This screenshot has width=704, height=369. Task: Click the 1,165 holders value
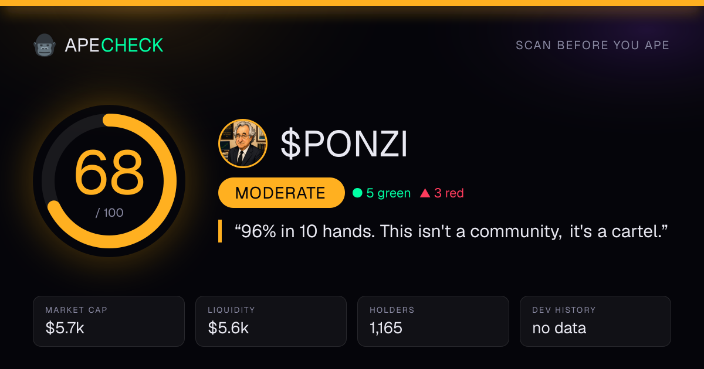click(x=386, y=328)
